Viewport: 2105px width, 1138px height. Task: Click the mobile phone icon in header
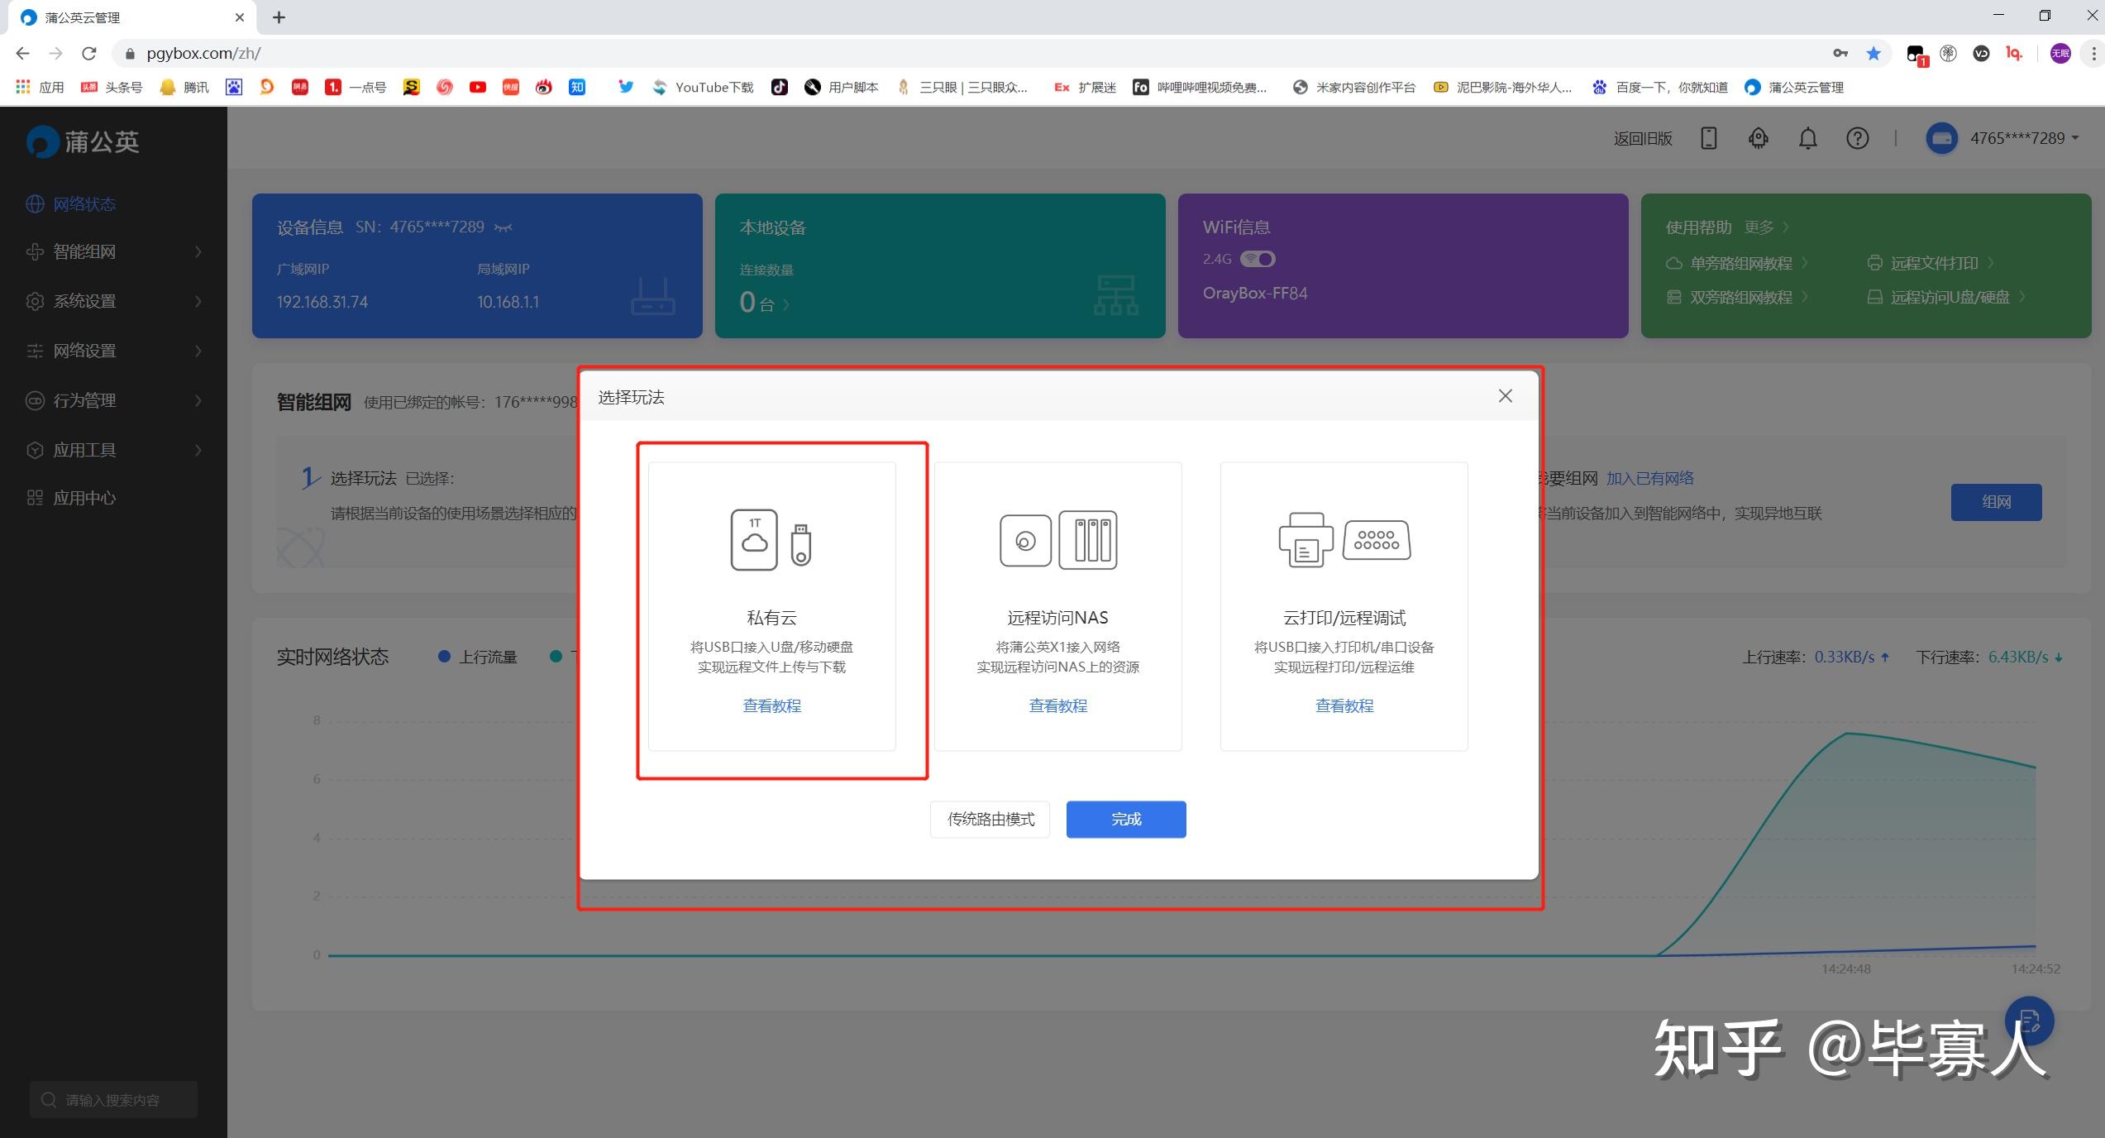coord(1708,138)
